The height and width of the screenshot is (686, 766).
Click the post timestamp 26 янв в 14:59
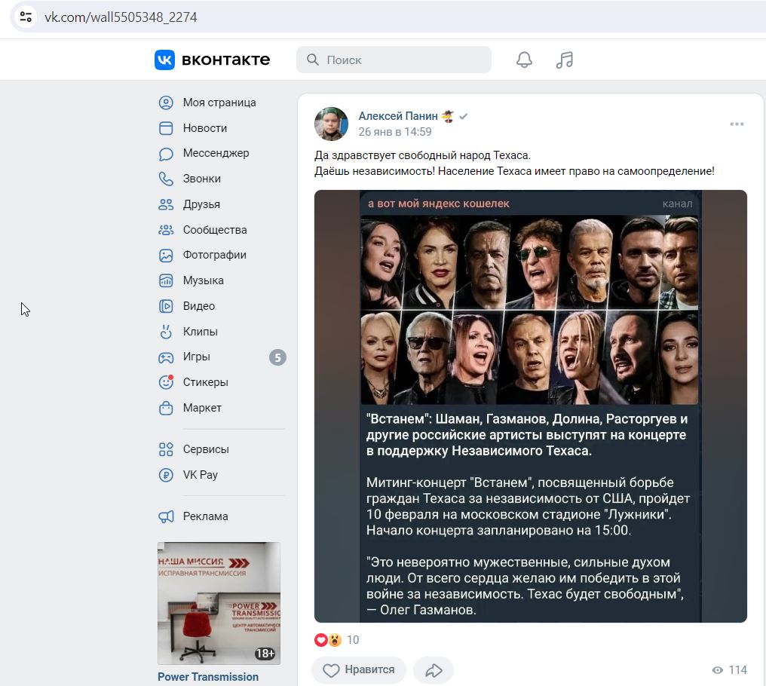[395, 132]
